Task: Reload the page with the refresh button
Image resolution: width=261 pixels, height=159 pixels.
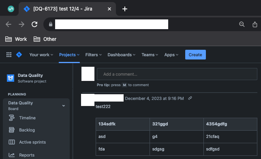Action: 34,24
